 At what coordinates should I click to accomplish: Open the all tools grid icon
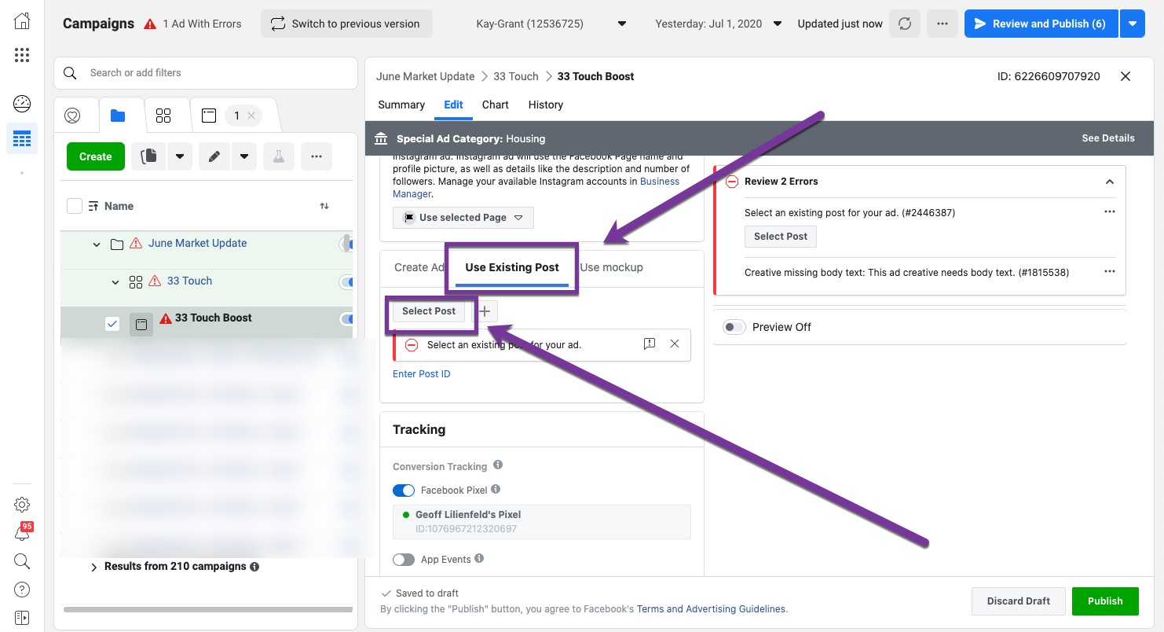22,55
